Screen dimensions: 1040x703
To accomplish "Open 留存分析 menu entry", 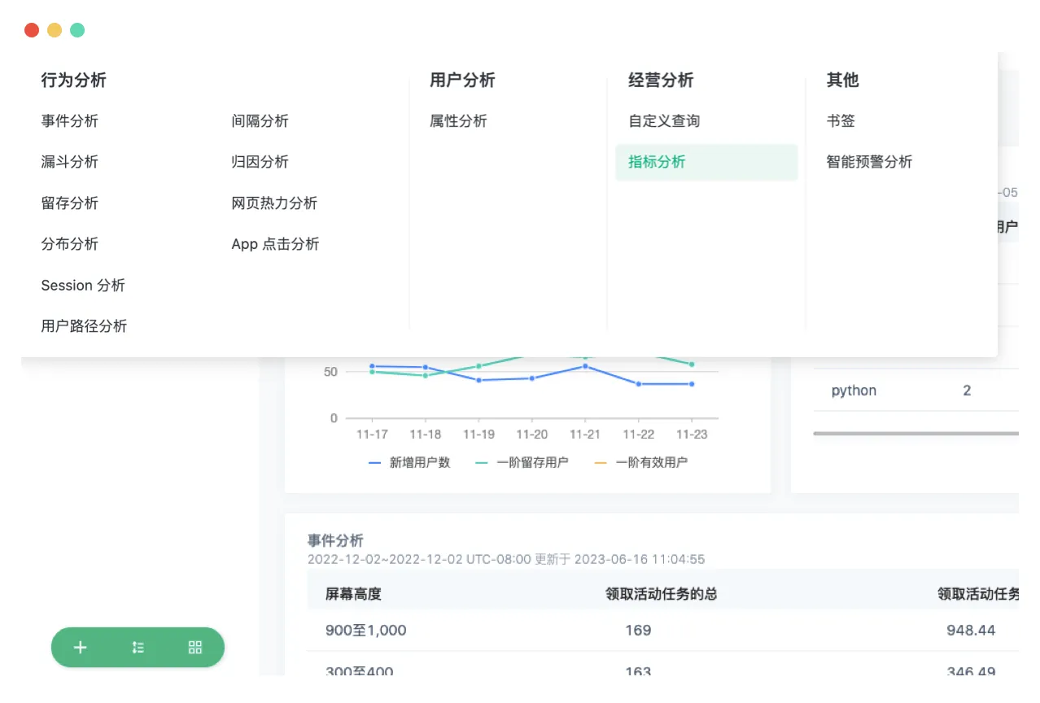I will [x=70, y=203].
